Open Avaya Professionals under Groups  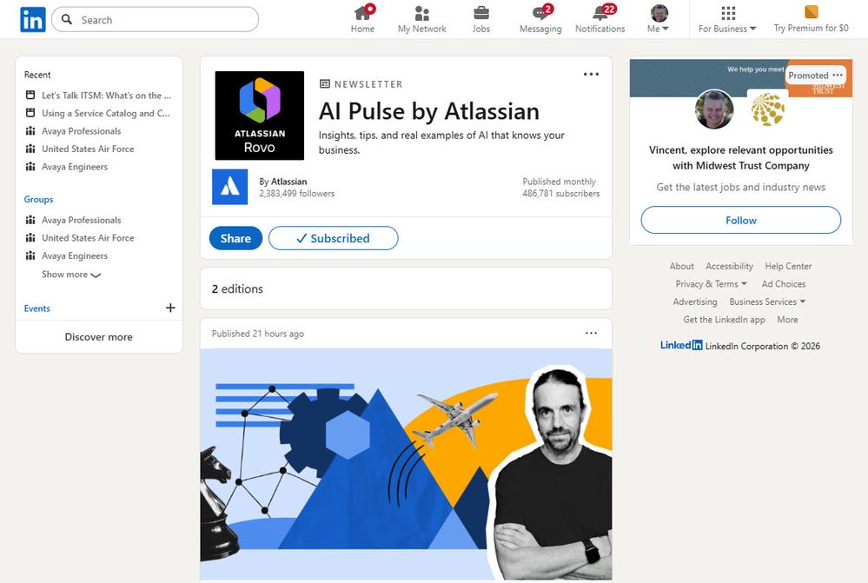(74, 221)
